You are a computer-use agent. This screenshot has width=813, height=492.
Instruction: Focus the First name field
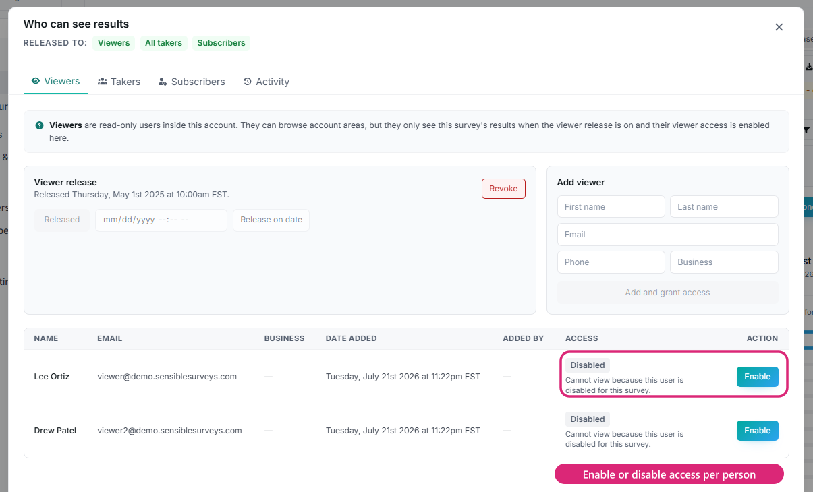[611, 207]
